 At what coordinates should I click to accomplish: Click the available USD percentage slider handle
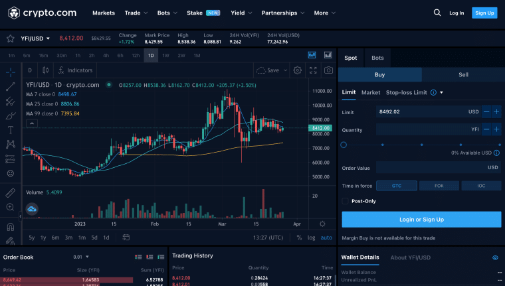pyautogui.click(x=344, y=145)
